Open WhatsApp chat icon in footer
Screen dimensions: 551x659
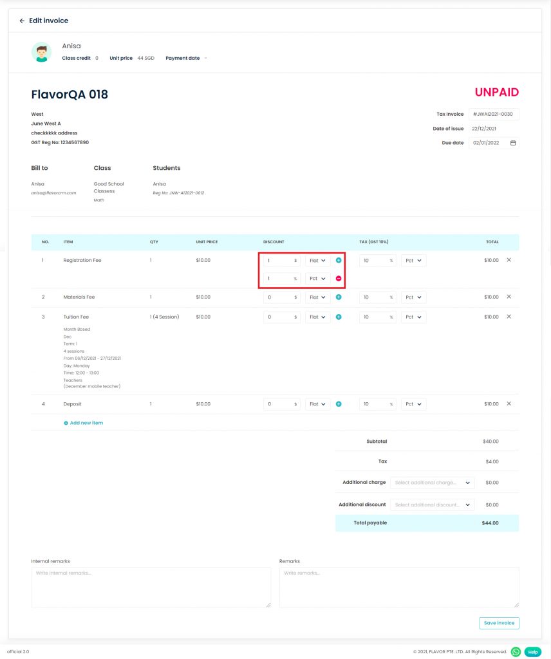pyautogui.click(x=516, y=651)
